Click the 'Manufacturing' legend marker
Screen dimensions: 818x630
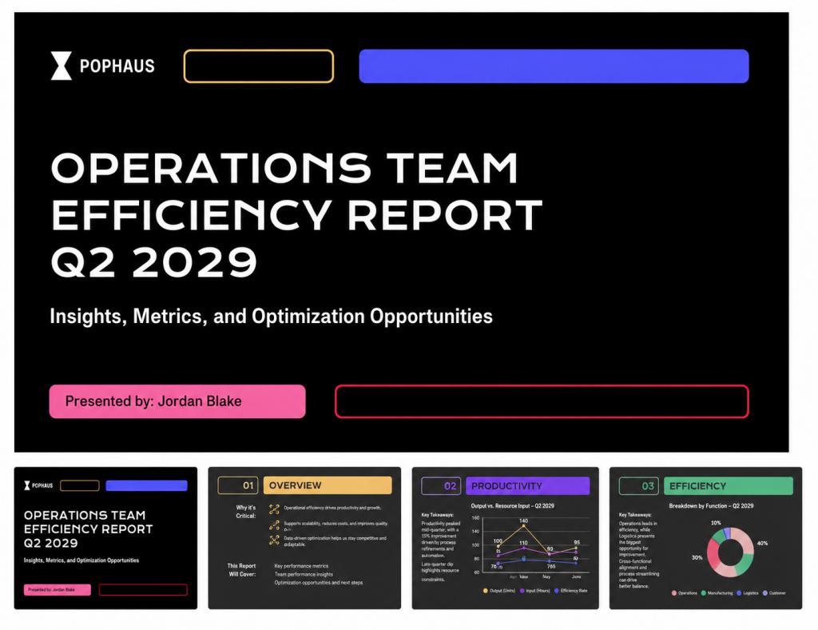704,593
